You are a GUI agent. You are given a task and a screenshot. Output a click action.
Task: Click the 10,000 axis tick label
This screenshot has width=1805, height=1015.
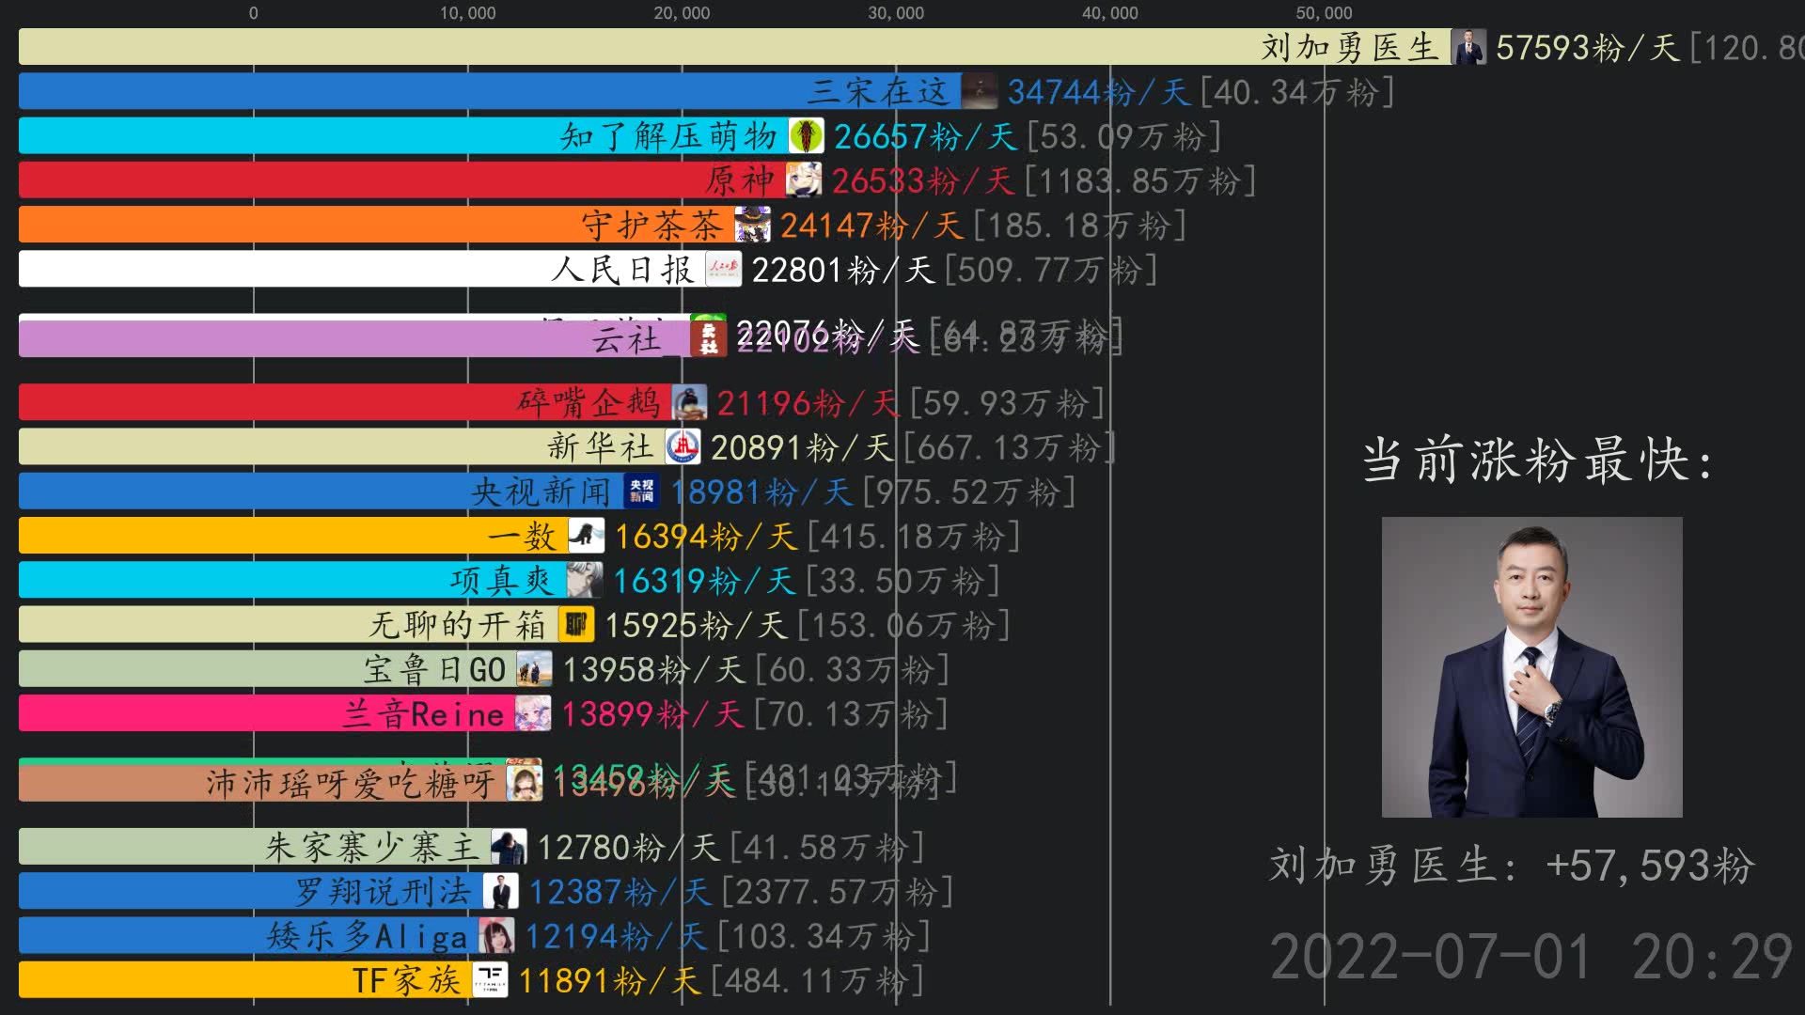coord(467,13)
